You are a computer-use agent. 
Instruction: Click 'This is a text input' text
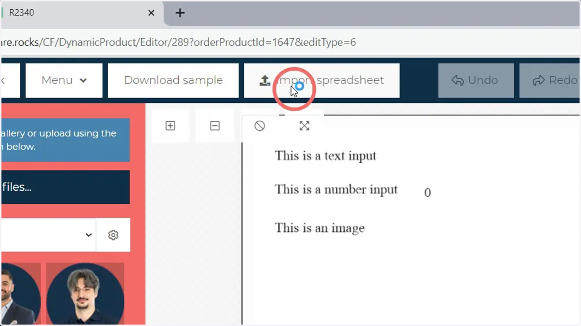pos(325,156)
